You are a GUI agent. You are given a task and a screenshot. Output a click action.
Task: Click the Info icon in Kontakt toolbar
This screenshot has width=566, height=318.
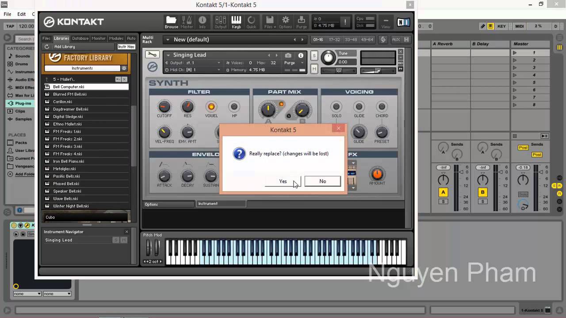202,22
